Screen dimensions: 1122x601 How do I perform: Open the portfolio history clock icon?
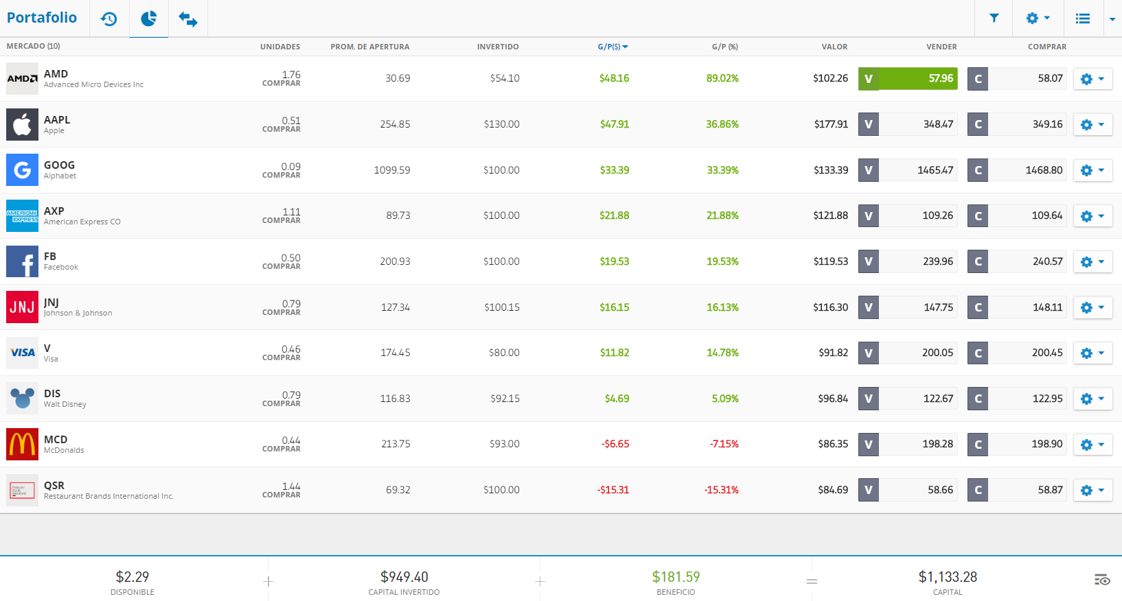click(x=109, y=19)
